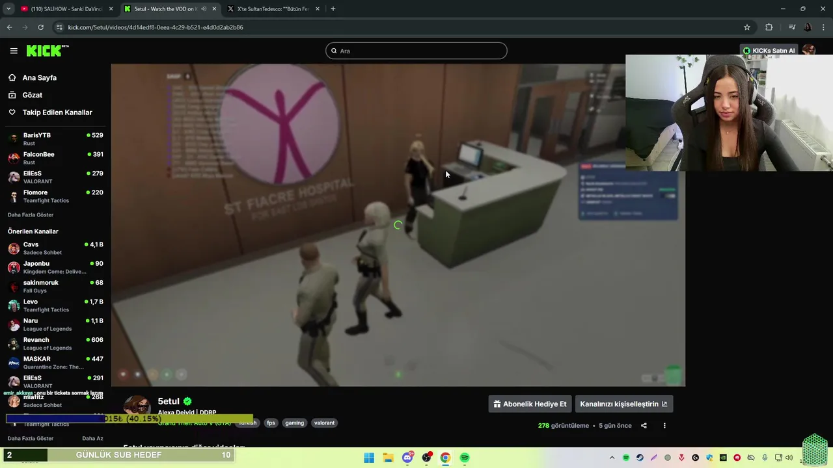Image resolution: width=833 pixels, height=468 pixels.
Task: Open Japonbu recommended channel
Action: 55,266
